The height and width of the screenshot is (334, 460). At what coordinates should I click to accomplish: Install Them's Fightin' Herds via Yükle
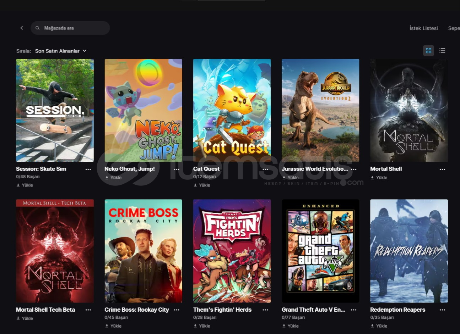pyautogui.click(x=202, y=326)
